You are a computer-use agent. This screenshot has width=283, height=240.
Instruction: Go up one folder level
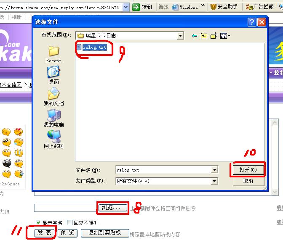(x=204, y=36)
